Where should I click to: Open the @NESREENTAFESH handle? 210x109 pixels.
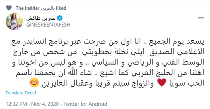click(48, 25)
